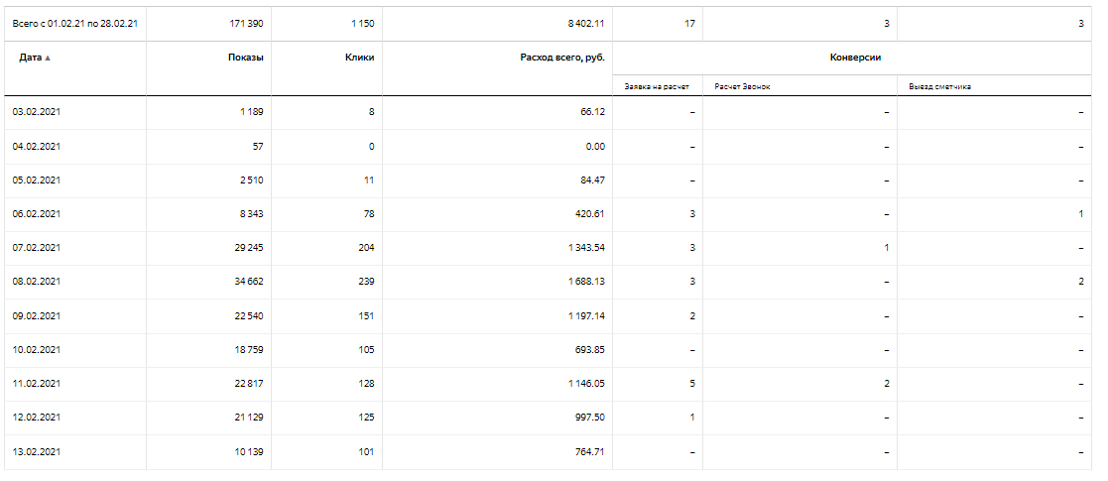Click spend value 693.85

(590, 350)
